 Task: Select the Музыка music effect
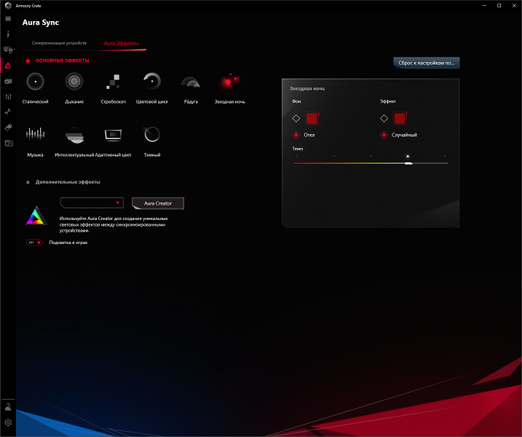(35, 134)
